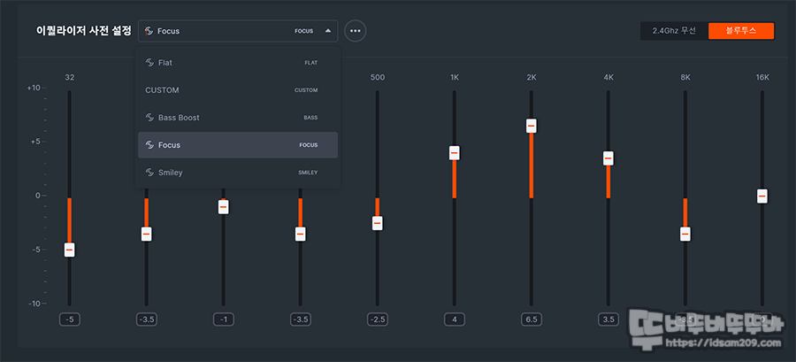Screen dimensions: 796x362
Task: Click the Smiley preset waveform icon
Action: (x=149, y=173)
